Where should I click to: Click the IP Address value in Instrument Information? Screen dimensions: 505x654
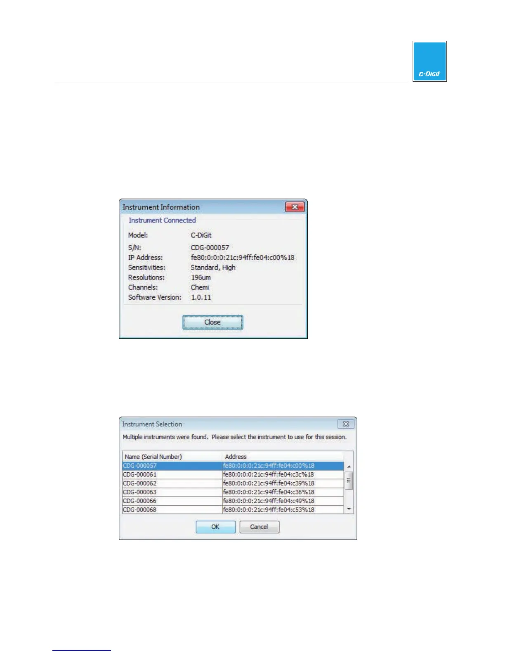(x=243, y=258)
